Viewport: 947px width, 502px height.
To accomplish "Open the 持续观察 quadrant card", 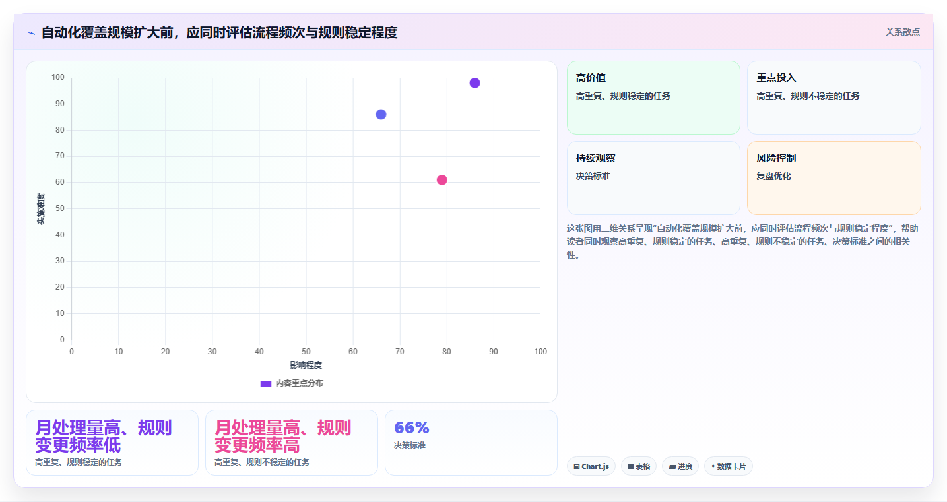I will click(653, 178).
